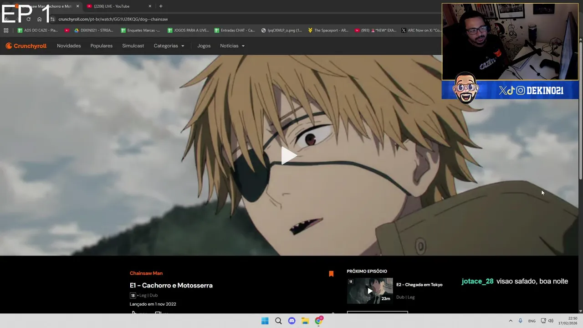Open Chrome from the taskbar

(x=319, y=321)
